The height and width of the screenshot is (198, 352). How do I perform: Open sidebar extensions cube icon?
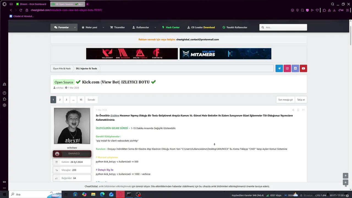[4, 99]
